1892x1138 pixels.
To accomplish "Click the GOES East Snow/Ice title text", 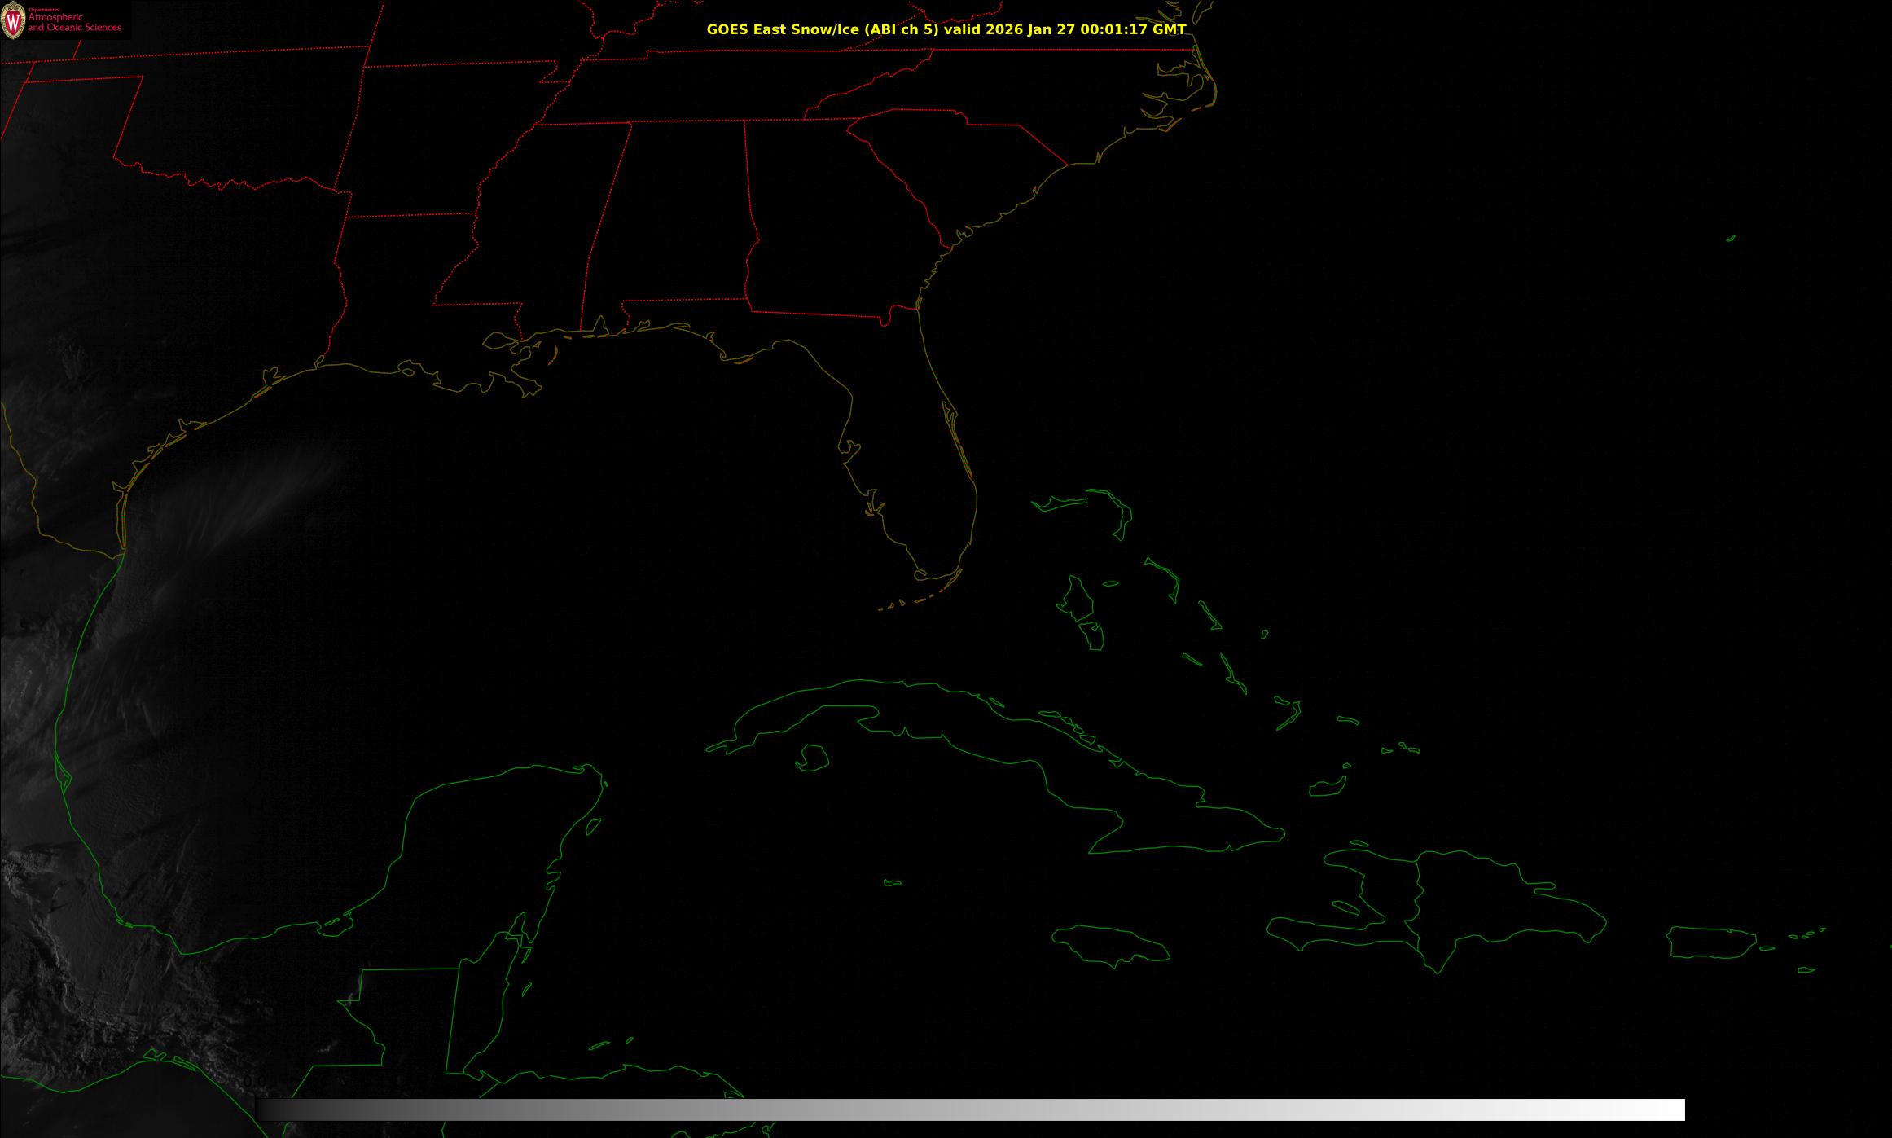I will (x=946, y=29).
